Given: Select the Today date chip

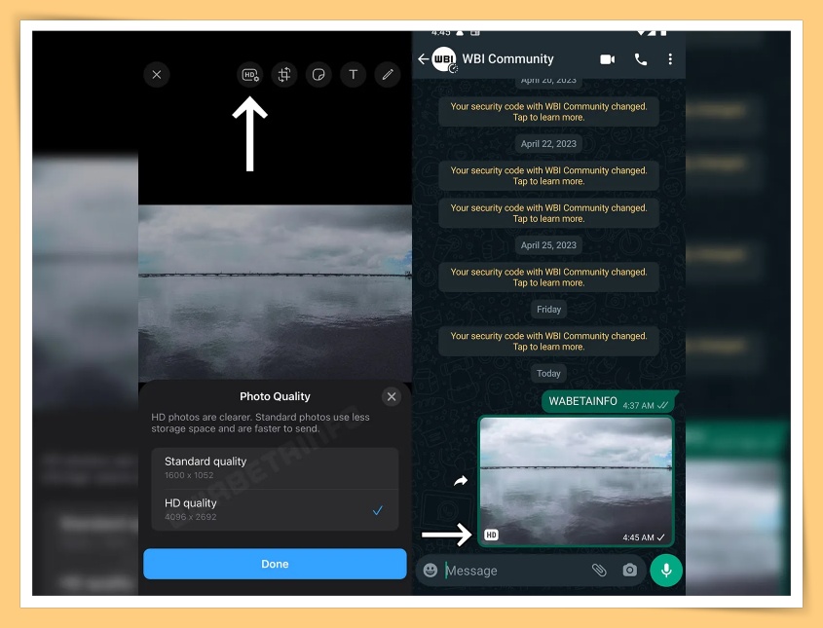Looking at the screenshot, I should tap(548, 374).
